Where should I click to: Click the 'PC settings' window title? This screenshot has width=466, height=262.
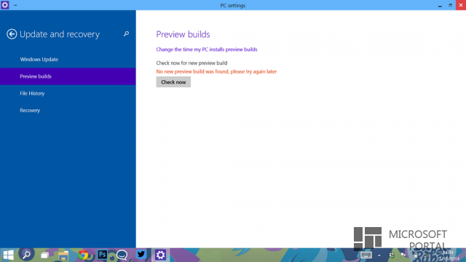(x=233, y=5)
